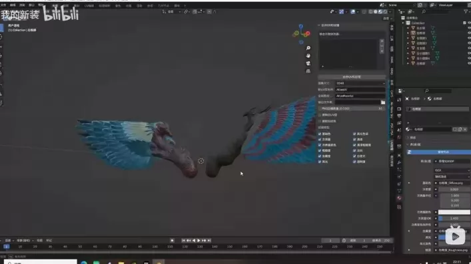The image size is (471, 264).
Task: Enable the unchecked box below PNG compression slider
Action: click(320, 115)
